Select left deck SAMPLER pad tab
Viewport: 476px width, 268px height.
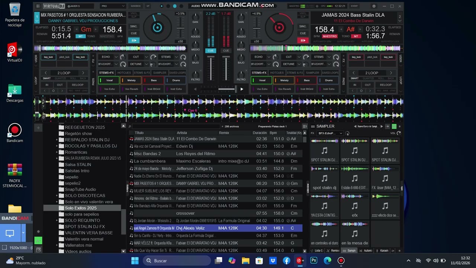(x=160, y=73)
